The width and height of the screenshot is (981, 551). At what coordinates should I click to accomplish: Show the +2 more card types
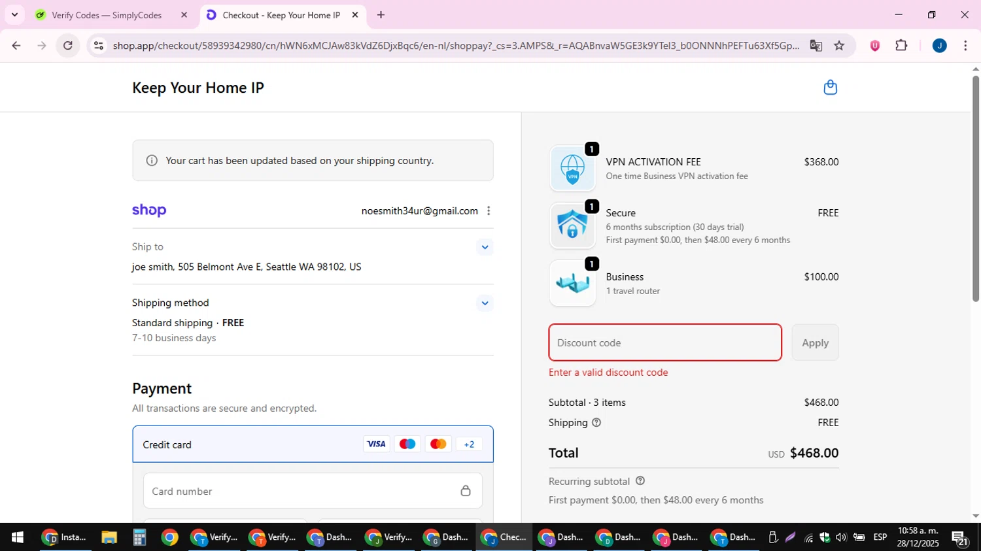tap(469, 444)
